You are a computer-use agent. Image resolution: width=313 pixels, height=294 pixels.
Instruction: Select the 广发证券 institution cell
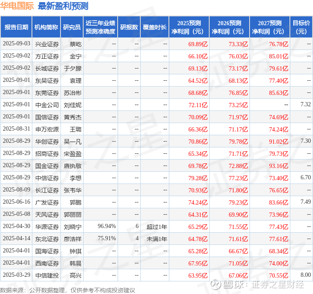(47, 202)
